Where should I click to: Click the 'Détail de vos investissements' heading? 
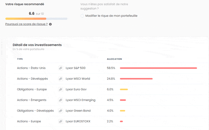click(37, 45)
